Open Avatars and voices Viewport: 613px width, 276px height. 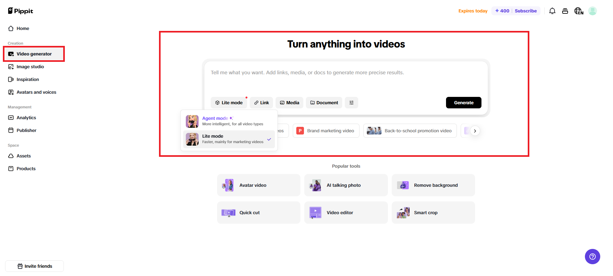click(x=34, y=92)
